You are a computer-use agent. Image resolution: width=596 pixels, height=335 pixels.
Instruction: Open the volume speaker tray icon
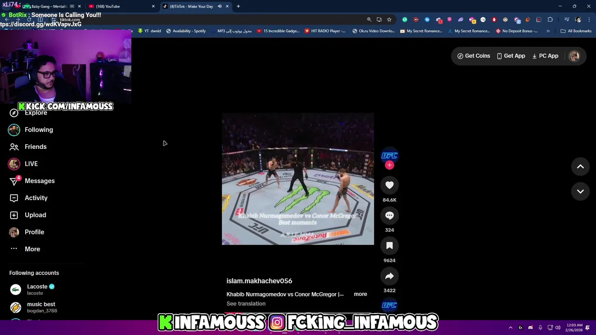point(559,328)
